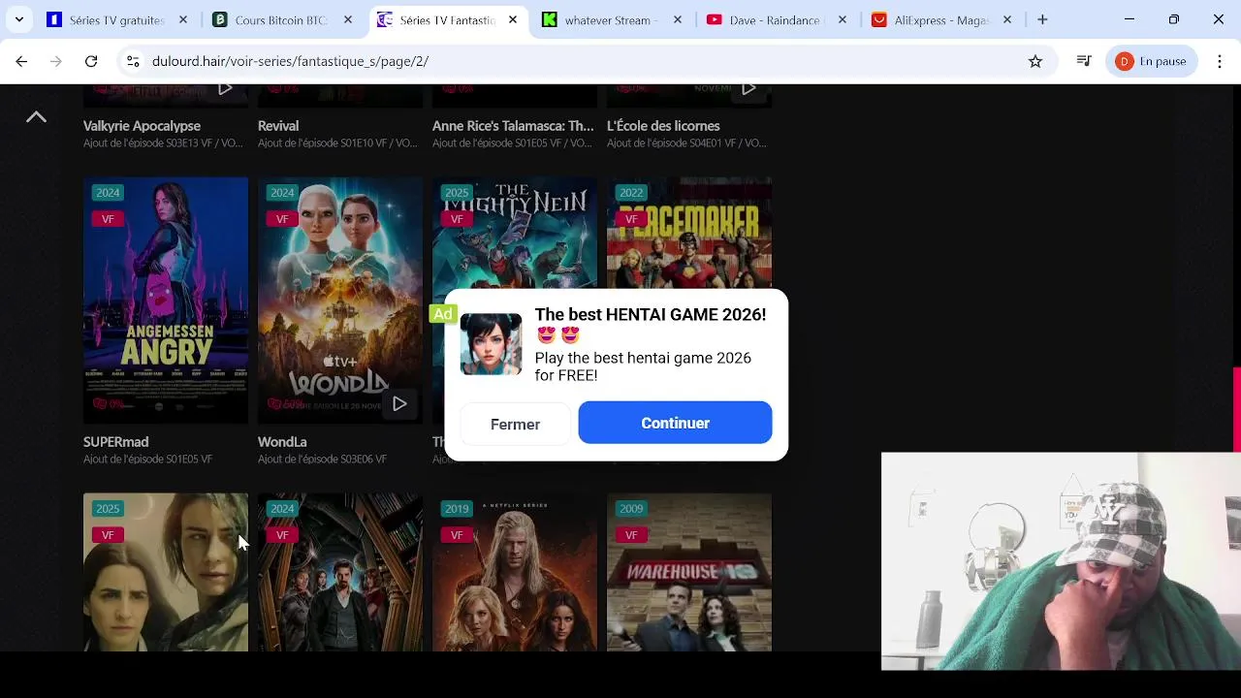
Task: Click the webcam overlay video
Action: 1061,561
